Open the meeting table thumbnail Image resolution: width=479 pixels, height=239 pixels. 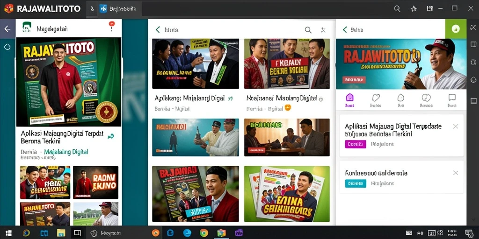click(287, 138)
